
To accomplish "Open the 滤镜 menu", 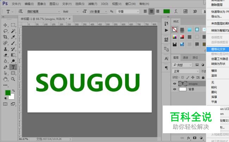I will (93, 4).
